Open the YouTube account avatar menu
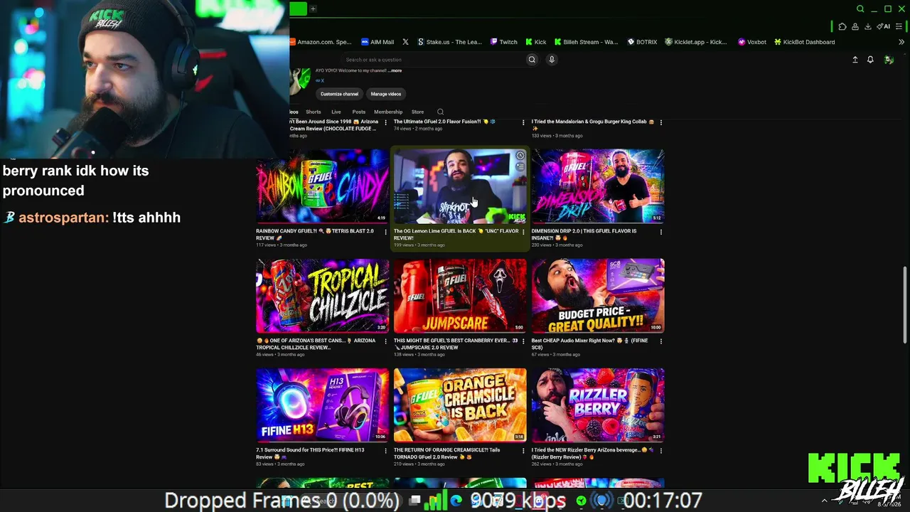 [889, 60]
